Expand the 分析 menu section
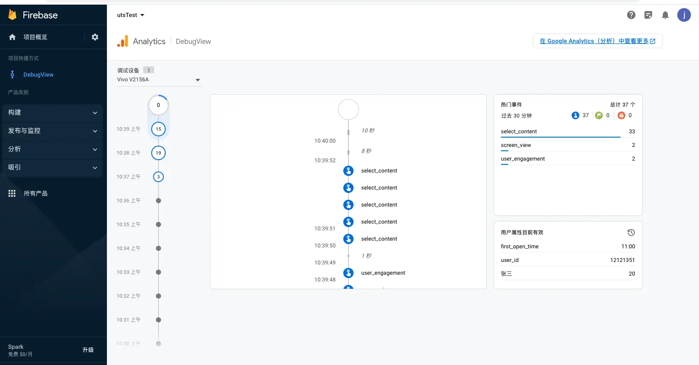699x365 pixels. (x=52, y=149)
